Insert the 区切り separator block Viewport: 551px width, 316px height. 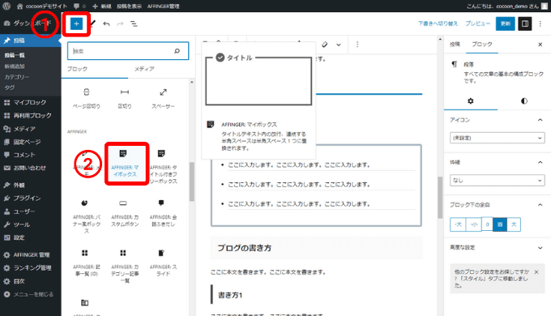[x=125, y=98]
